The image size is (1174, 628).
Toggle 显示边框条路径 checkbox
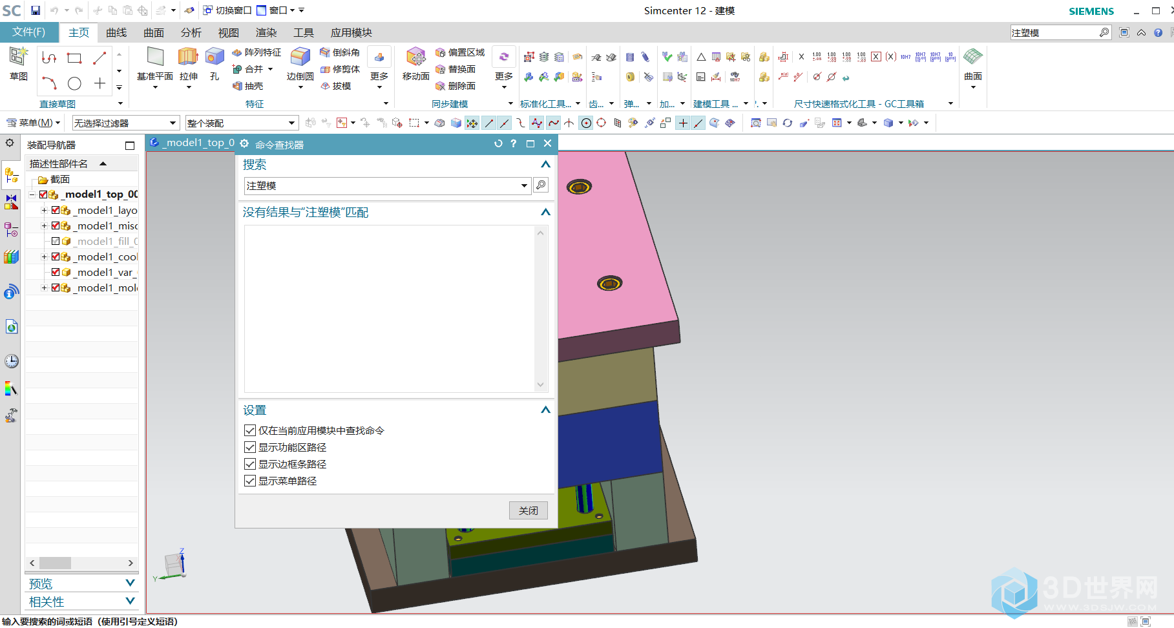[250, 464]
